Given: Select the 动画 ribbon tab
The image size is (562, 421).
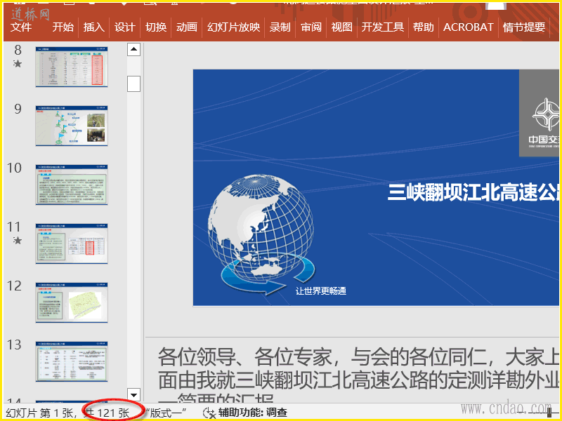Looking at the screenshot, I should point(187,27).
